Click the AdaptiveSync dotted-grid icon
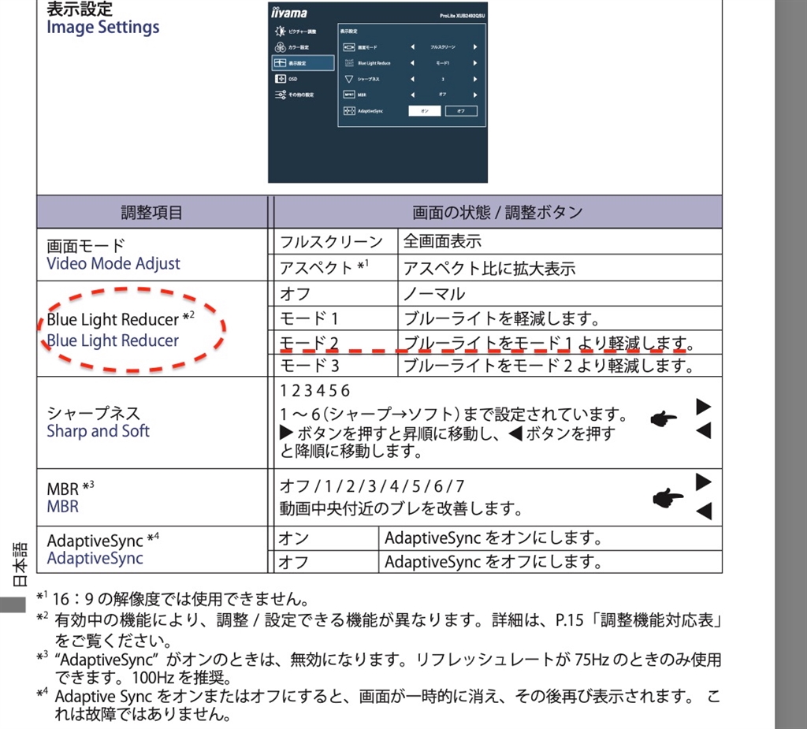Screen dimensions: 807x729 (349, 110)
